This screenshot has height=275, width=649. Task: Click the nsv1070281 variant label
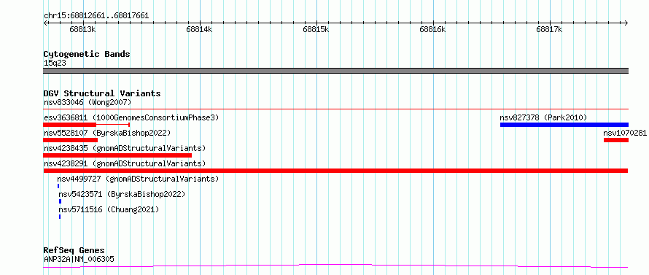[x=625, y=133]
